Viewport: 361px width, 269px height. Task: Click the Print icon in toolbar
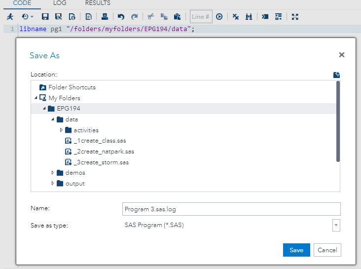click(x=105, y=16)
